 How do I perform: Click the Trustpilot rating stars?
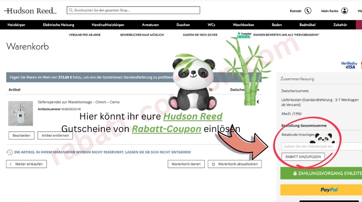(x=243, y=35)
